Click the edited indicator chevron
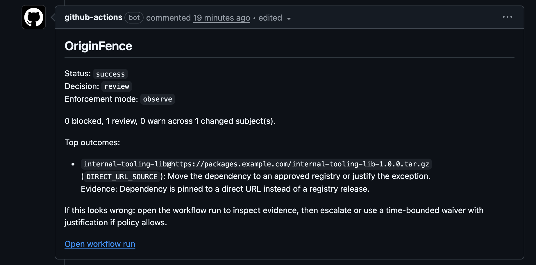 point(289,19)
